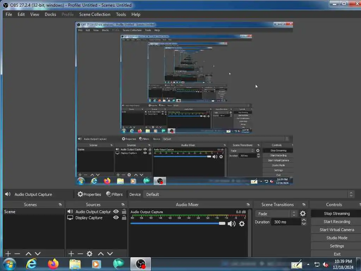Viewport: 361px width, 271px height.
Task: Click Start Virtual Camera button
Action: [x=337, y=230]
